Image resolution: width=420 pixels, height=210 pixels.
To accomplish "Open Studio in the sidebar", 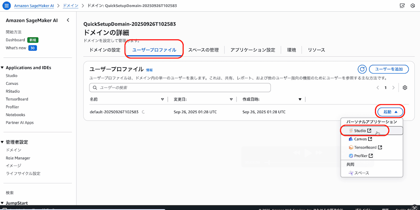I will coord(11,75).
